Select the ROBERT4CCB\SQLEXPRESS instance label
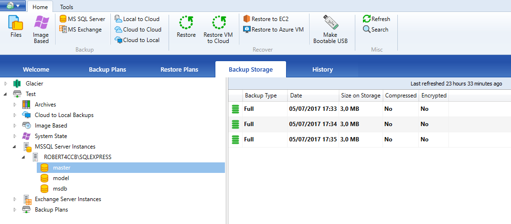 pyautogui.click(x=77, y=157)
